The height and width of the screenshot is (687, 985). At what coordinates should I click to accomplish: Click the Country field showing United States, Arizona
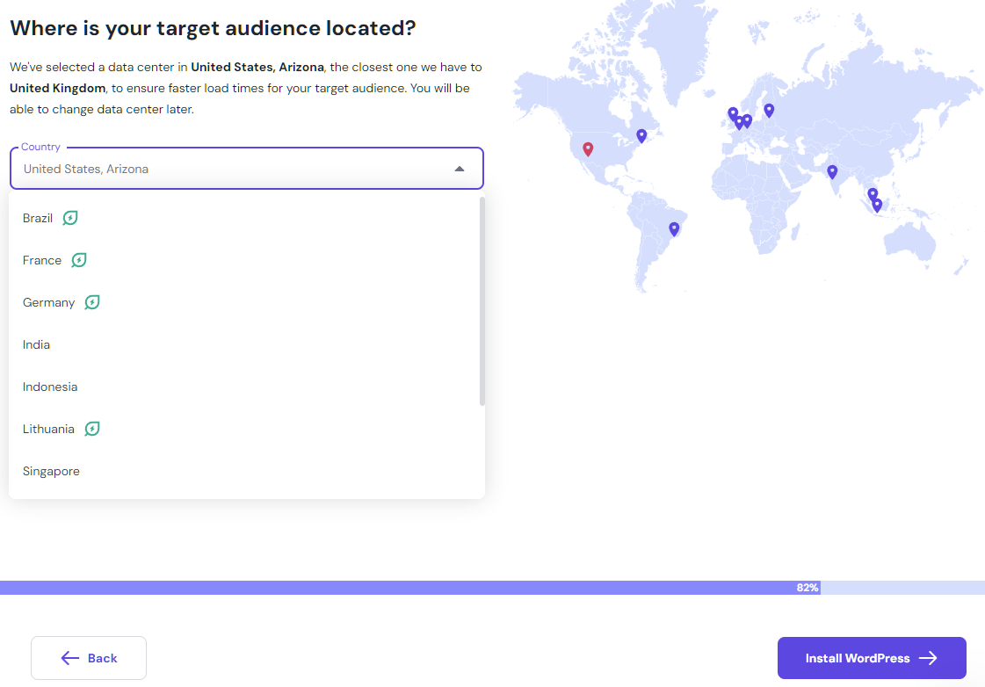tap(228, 169)
